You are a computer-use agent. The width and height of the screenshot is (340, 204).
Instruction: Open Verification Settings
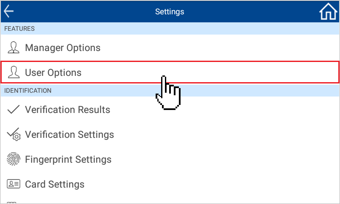tap(170, 134)
